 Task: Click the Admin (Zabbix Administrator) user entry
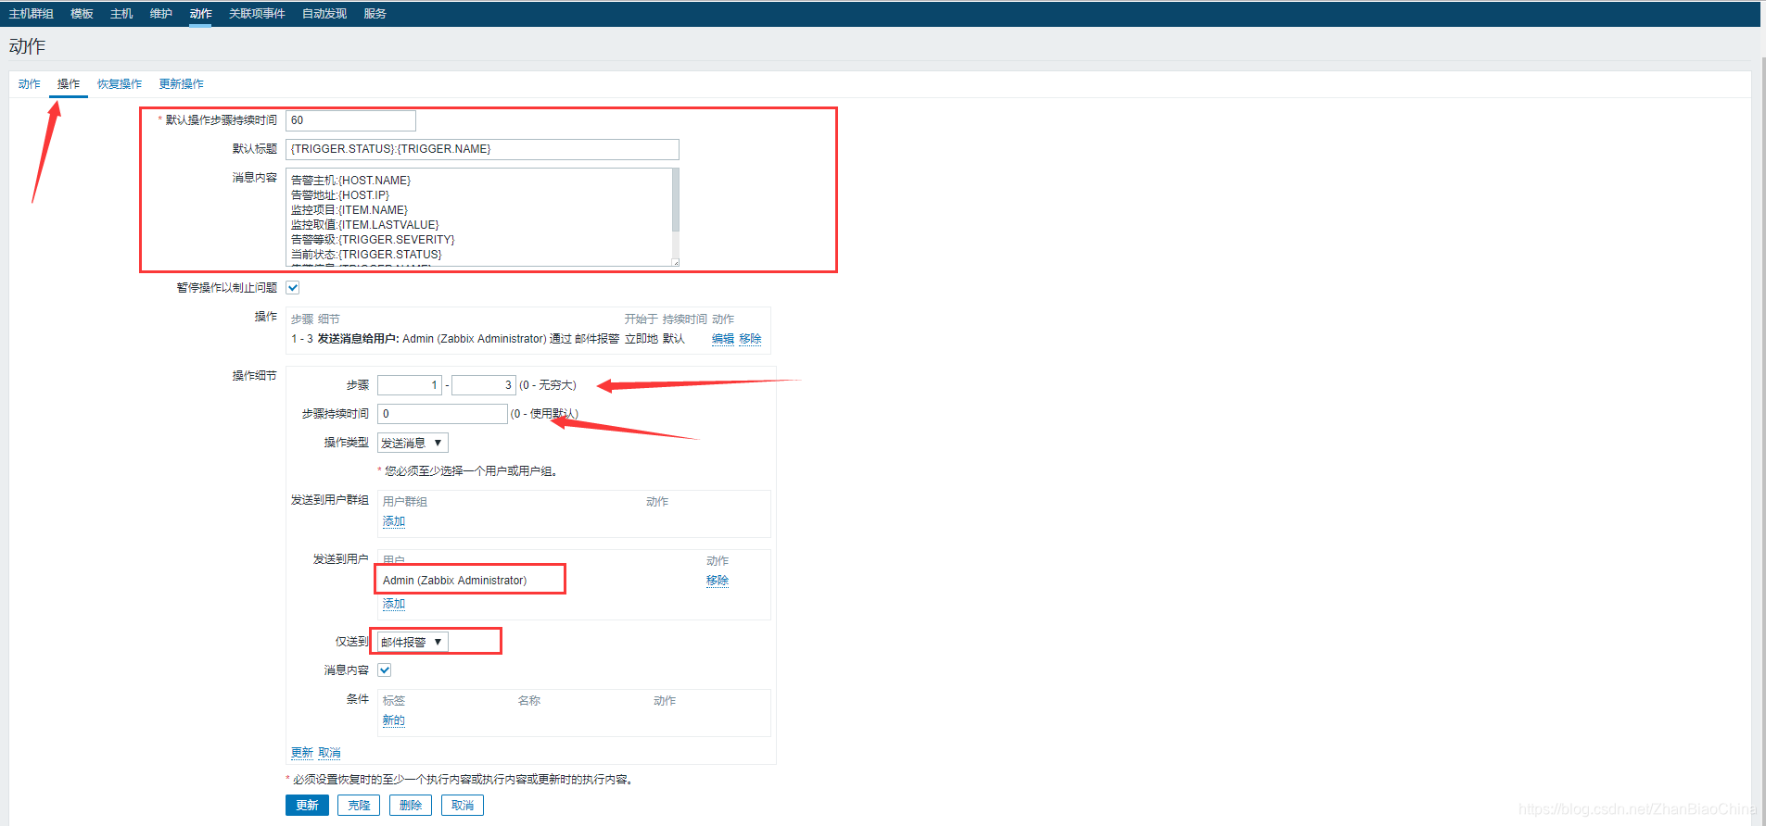pyautogui.click(x=454, y=581)
